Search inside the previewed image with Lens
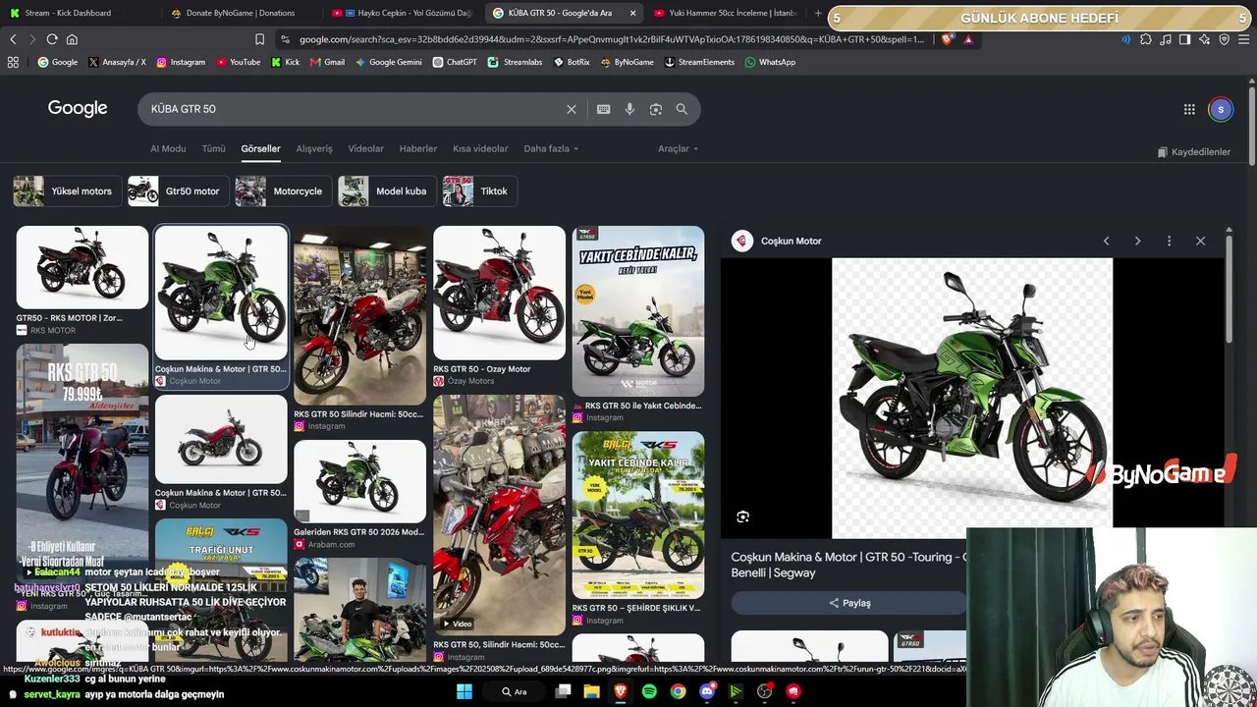The width and height of the screenshot is (1257, 707). coord(743,517)
